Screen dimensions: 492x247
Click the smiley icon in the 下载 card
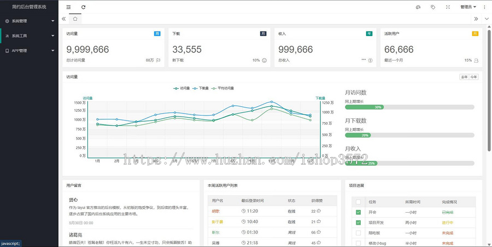(x=264, y=61)
